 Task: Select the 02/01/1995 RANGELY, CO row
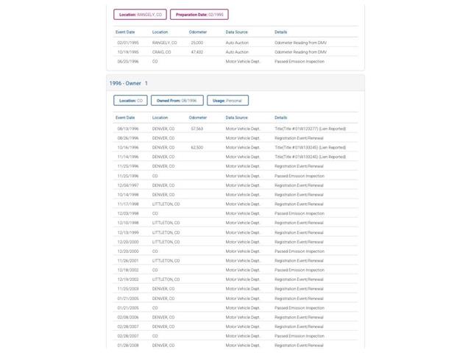click(x=235, y=43)
